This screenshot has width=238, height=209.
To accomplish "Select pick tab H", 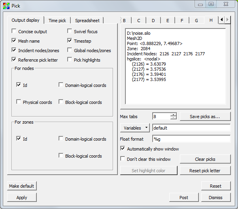I will 211,20.
